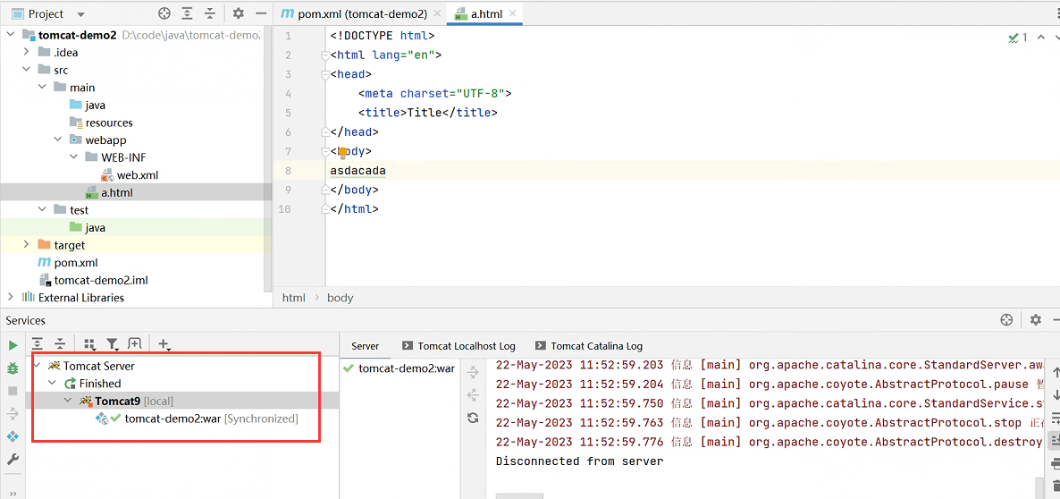
Task: Collapse the src folder
Action: click(x=26, y=70)
